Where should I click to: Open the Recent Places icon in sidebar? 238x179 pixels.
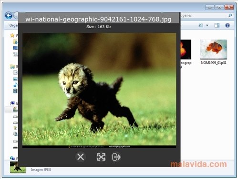15,54
